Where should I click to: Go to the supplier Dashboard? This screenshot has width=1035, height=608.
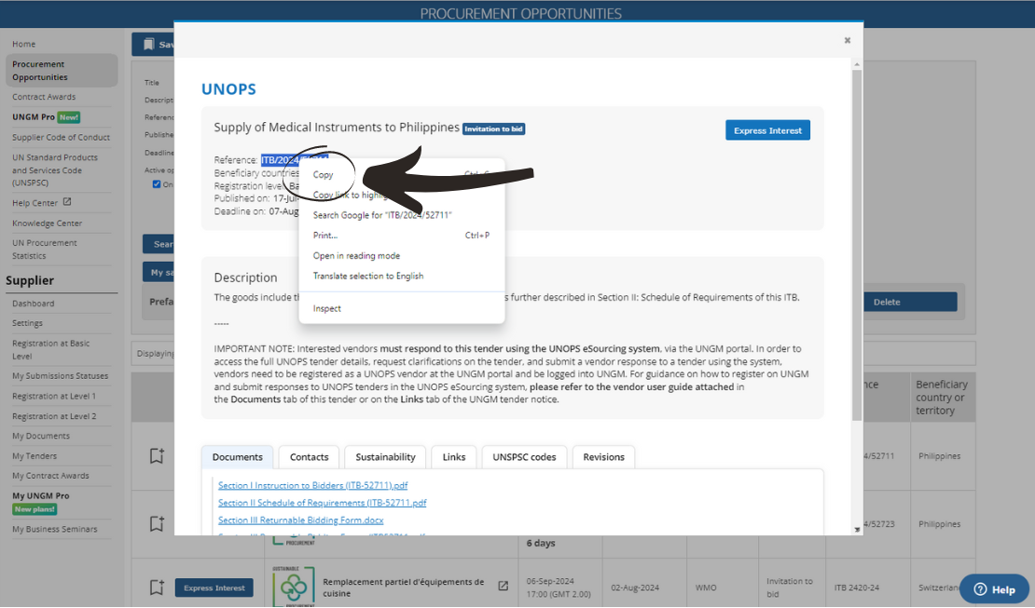click(x=33, y=304)
